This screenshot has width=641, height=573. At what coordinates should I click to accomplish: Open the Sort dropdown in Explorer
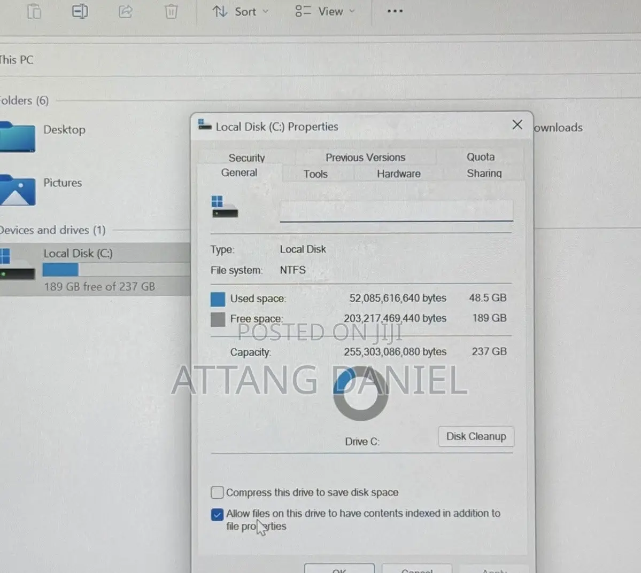pos(241,11)
